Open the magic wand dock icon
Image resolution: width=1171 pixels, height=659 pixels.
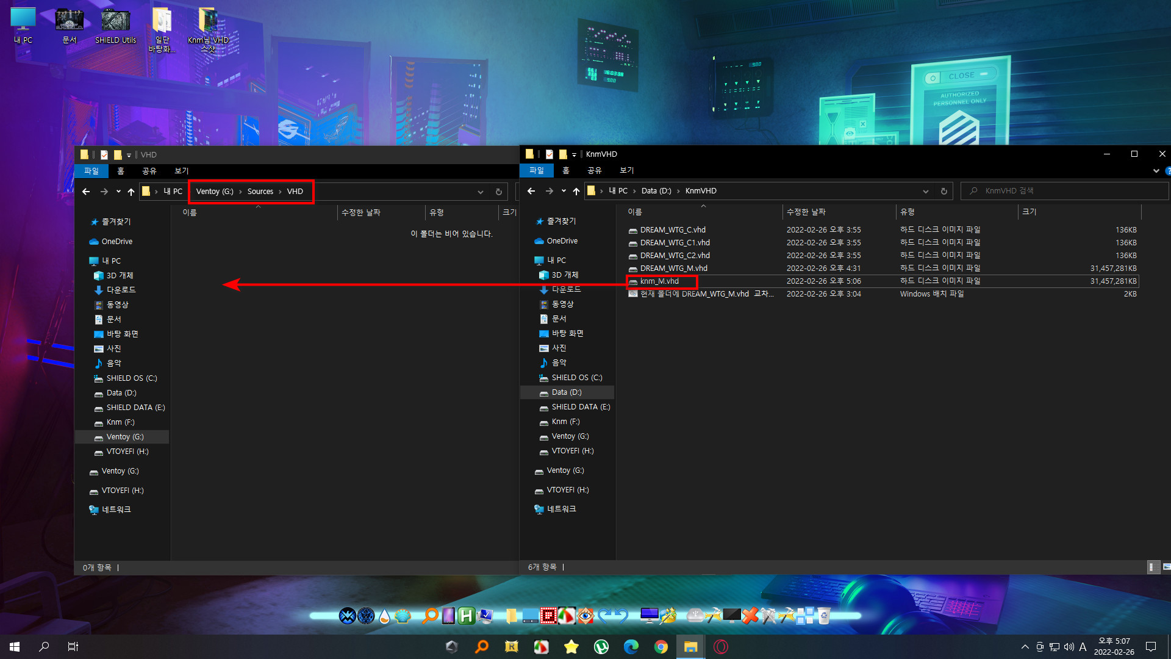[668, 616]
